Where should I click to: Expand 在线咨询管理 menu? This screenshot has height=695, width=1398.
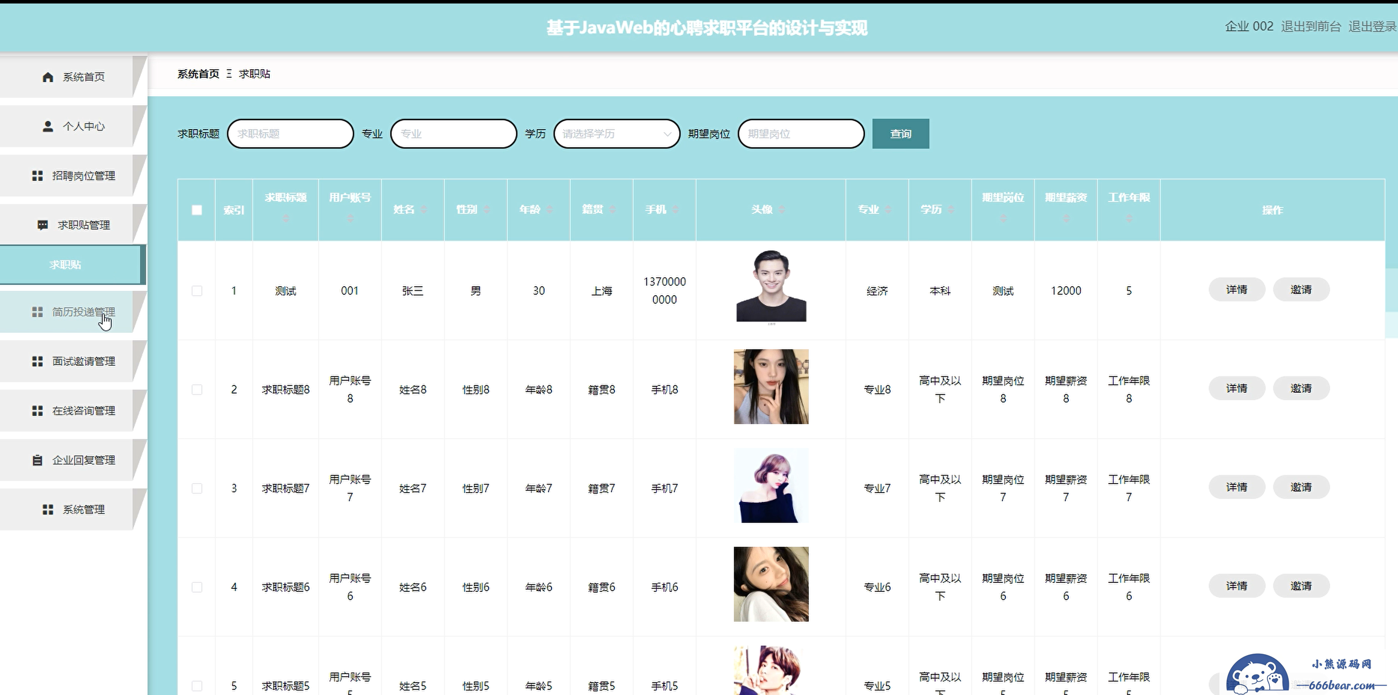[73, 411]
